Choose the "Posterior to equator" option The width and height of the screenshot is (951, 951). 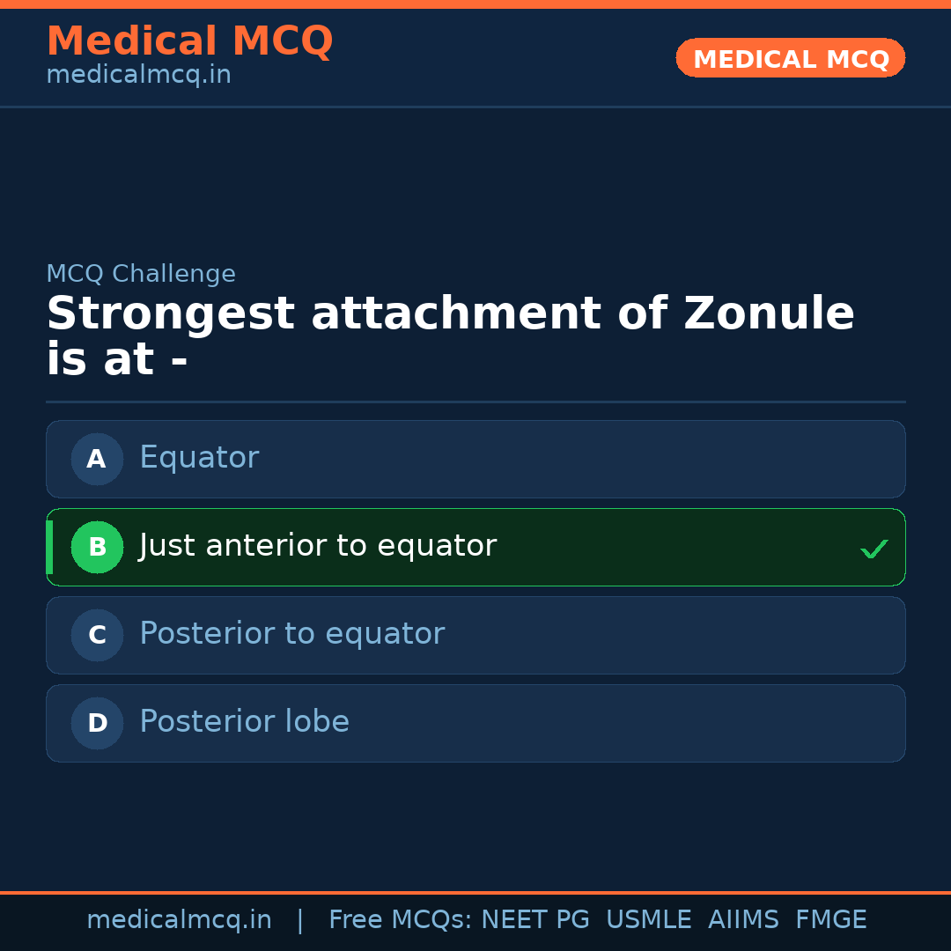475,635
